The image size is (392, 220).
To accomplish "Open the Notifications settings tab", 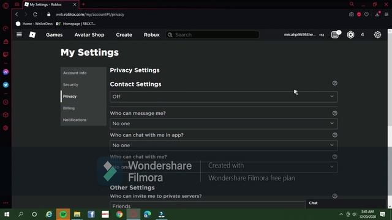I will pyautogui.click(x=75, y=120).
